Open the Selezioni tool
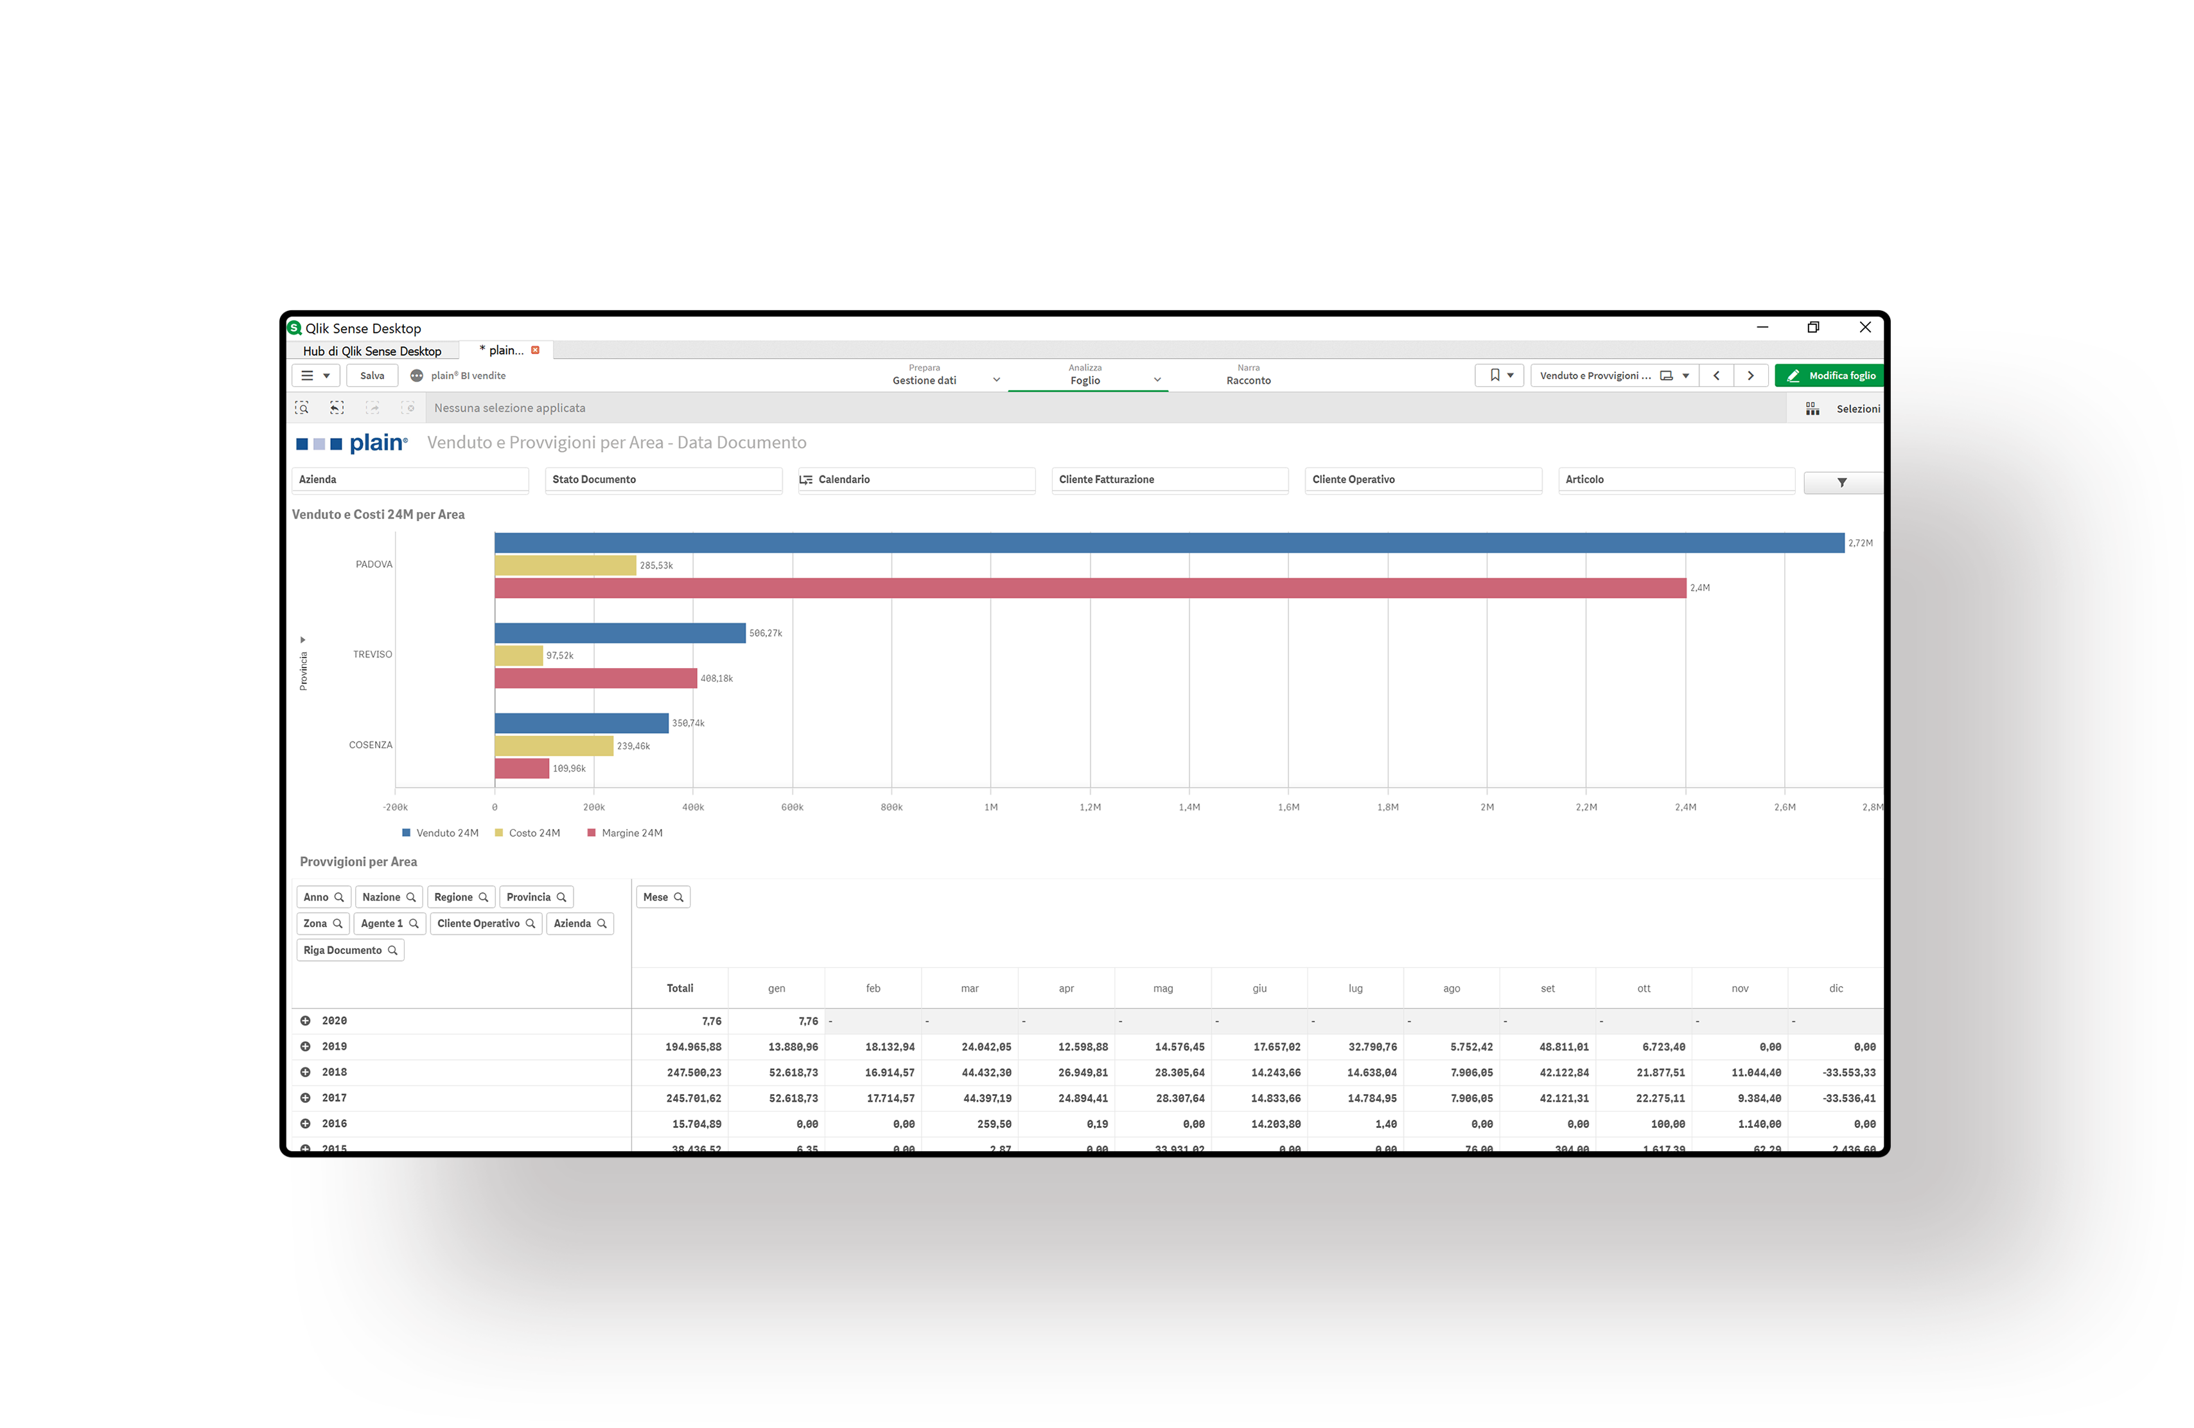This screenshot has width=2194, height=1428. tap(1842, 409)
